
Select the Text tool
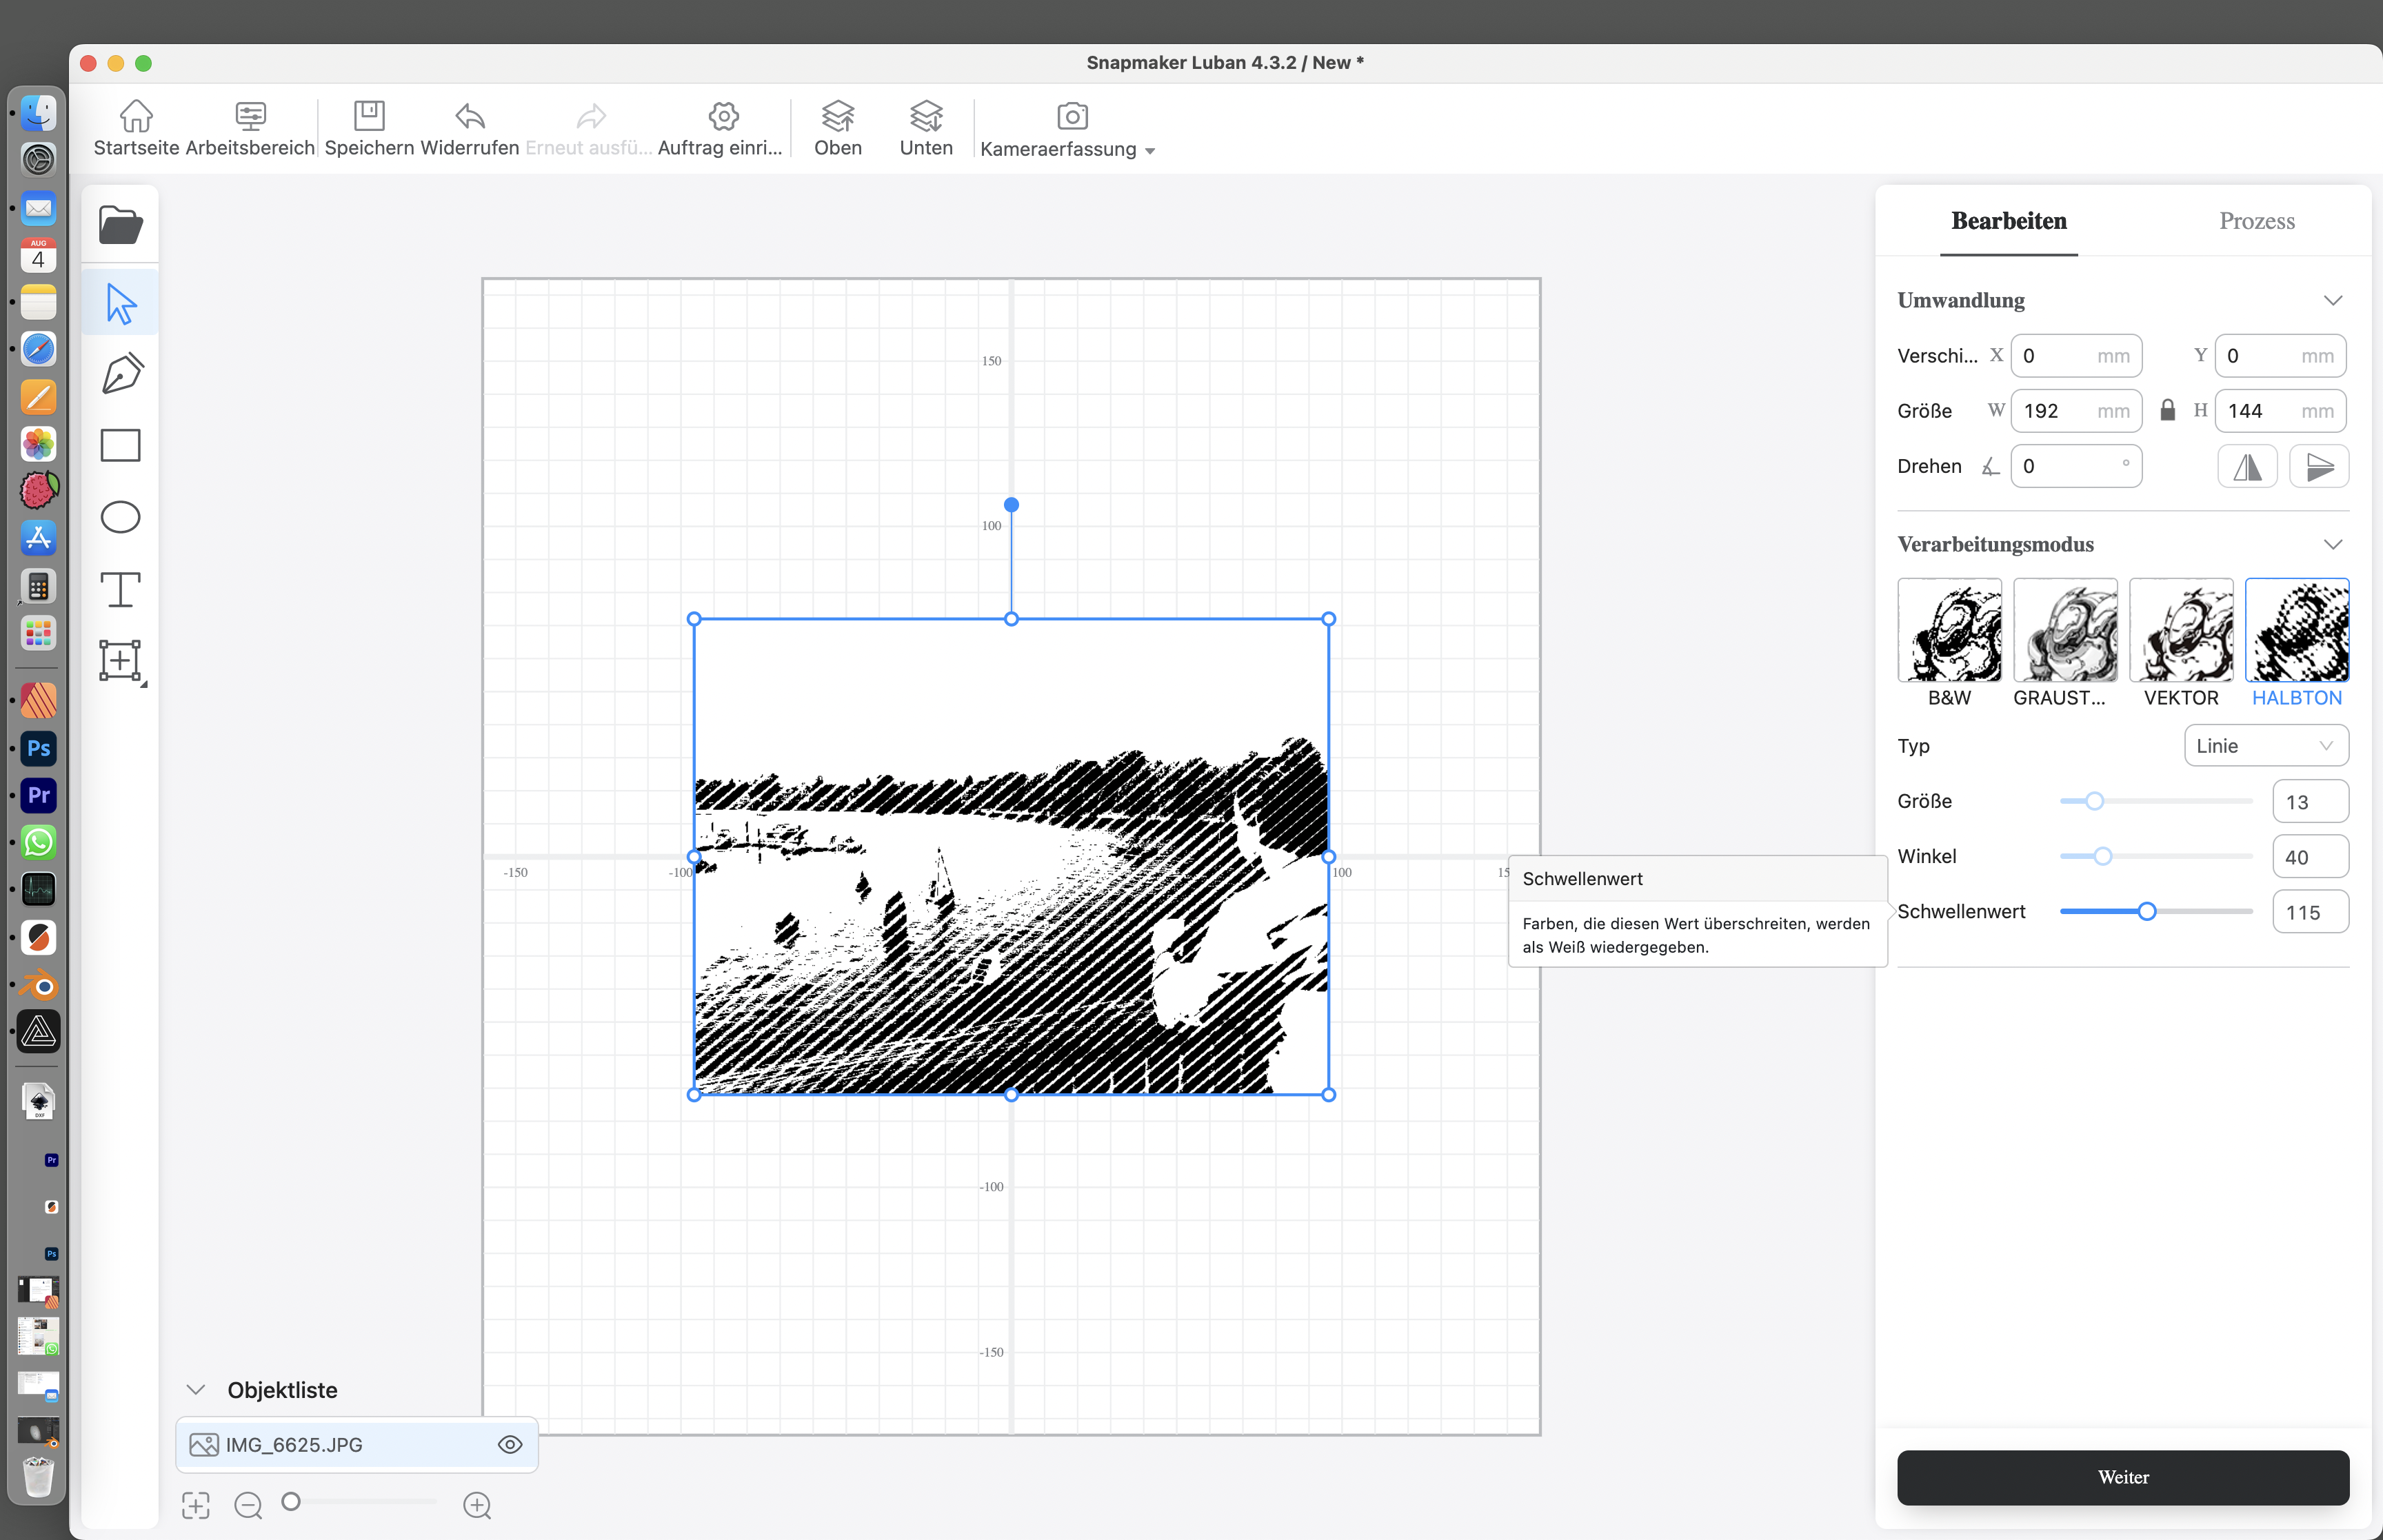[x=120, y=589]
